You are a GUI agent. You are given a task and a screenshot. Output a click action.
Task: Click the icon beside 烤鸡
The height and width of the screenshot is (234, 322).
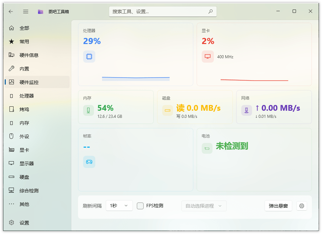[x=11, y=109]
